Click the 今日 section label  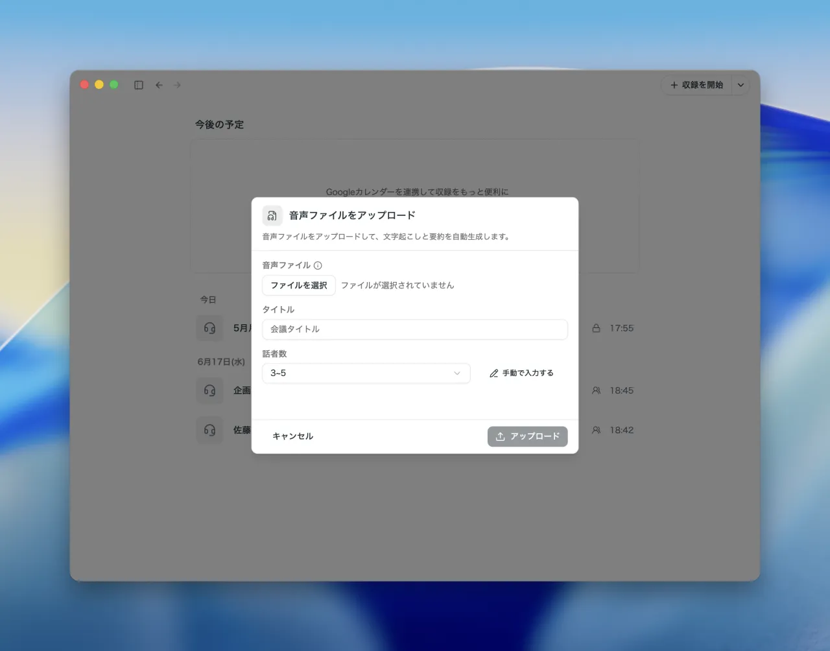pyautogui.click(x=208, y=300)
